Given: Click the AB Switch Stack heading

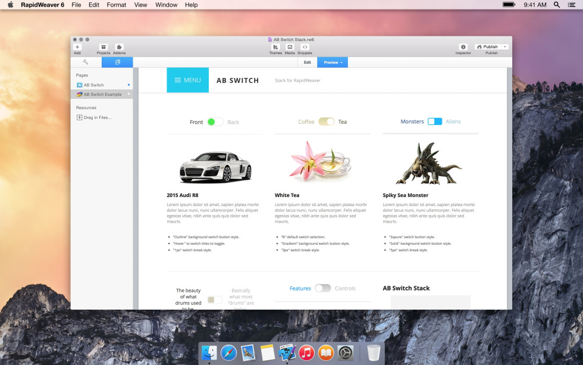Looking at the screenshot, I should pyautogui.click(x=406, y=288).
